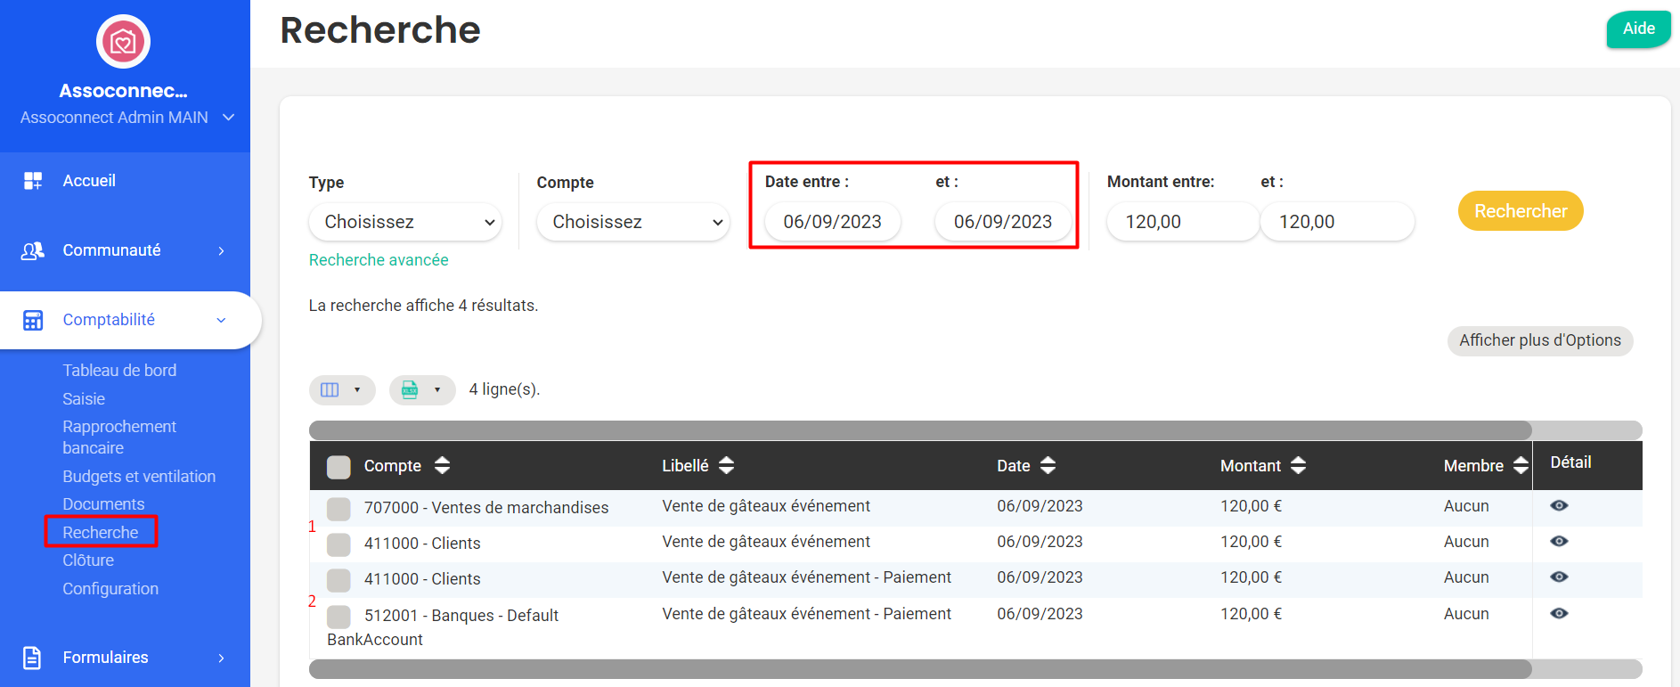
Task: Click the Communauté people icon
Action: point(33,251)
